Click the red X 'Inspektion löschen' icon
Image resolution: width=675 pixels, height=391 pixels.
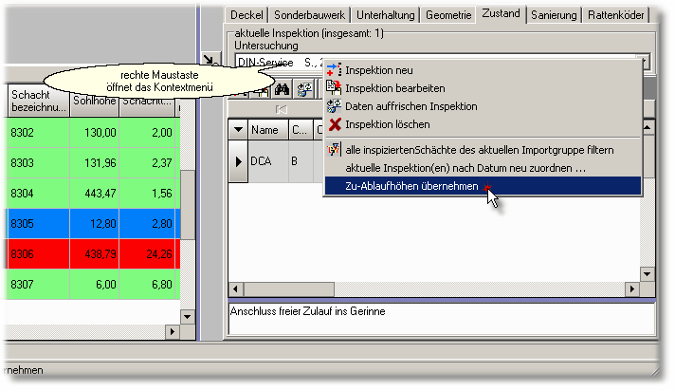coord(333,124)
